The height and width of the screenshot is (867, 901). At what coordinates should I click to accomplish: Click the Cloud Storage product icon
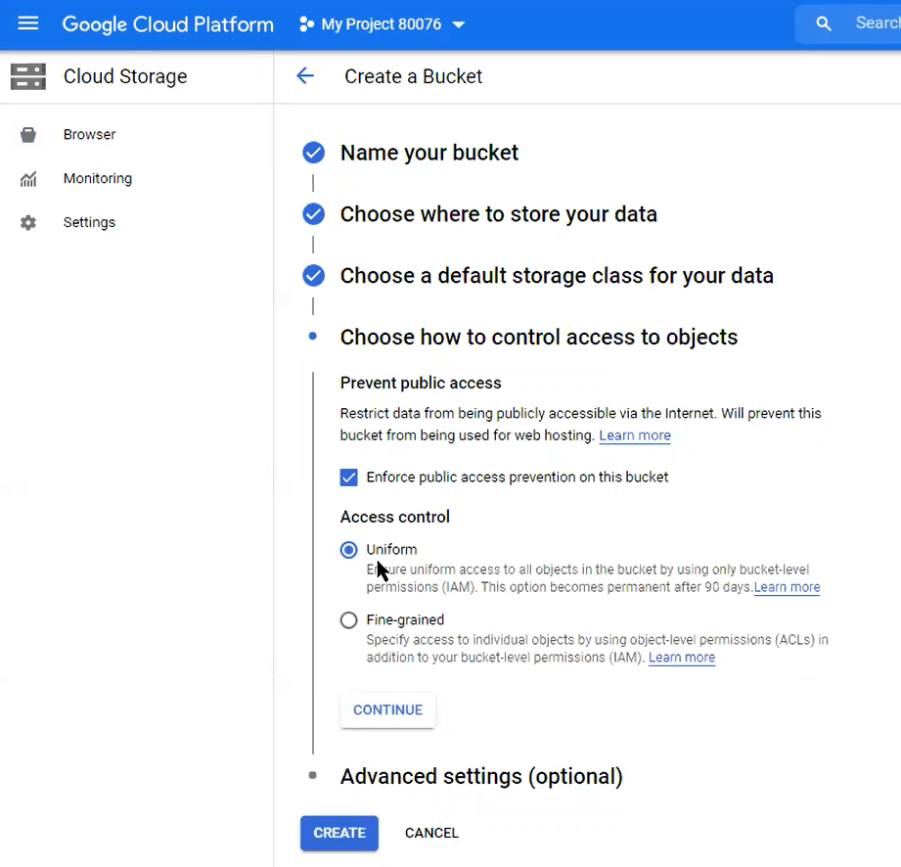(x=28, y=76)
